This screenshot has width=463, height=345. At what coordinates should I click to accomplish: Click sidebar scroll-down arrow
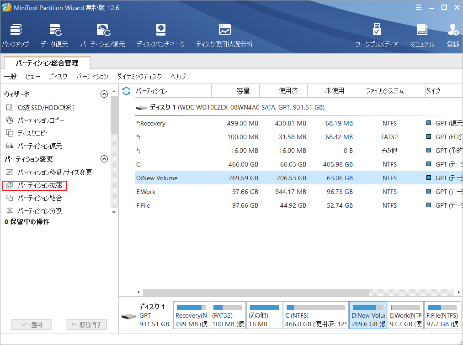[x=114, y=212]
